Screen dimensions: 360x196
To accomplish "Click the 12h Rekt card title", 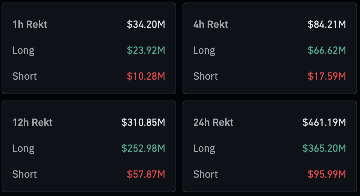I will [33, 122].
